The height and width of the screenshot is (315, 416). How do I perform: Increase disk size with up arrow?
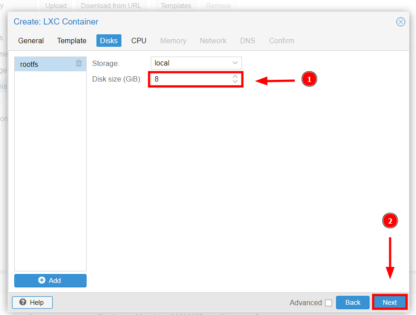pyautogui.click(x=235, y=77)
